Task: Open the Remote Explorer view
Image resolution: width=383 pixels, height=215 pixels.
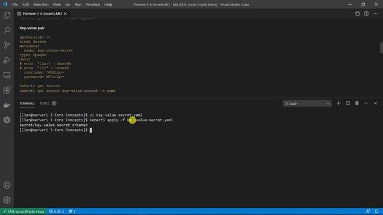Action: [x=7, y=75]
